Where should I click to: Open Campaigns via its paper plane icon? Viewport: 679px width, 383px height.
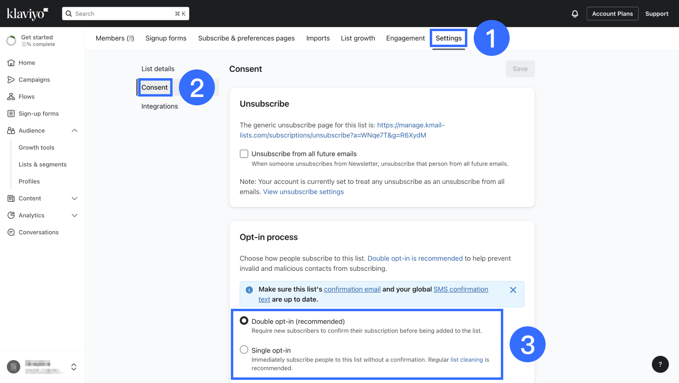pos(11,80)
